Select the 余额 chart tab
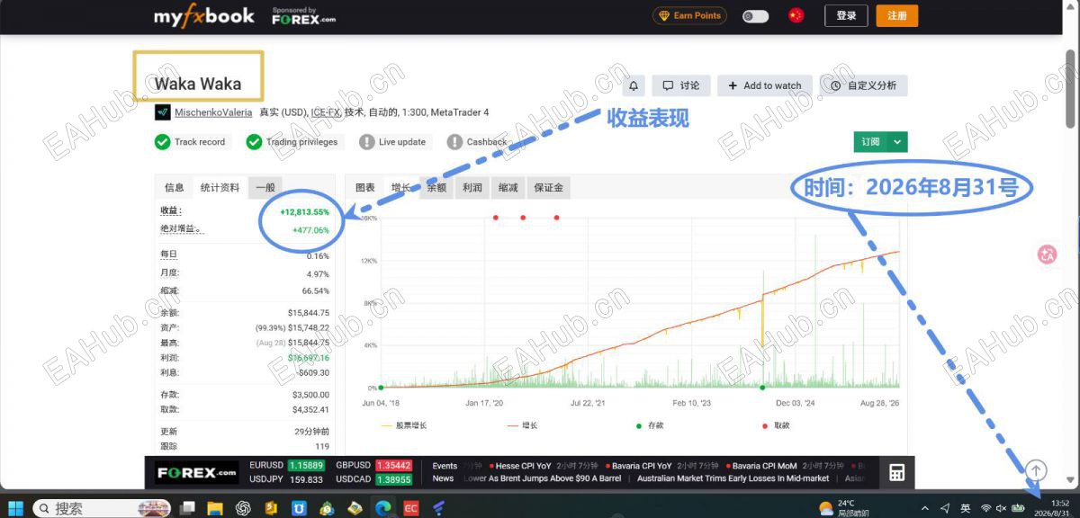 436,187
